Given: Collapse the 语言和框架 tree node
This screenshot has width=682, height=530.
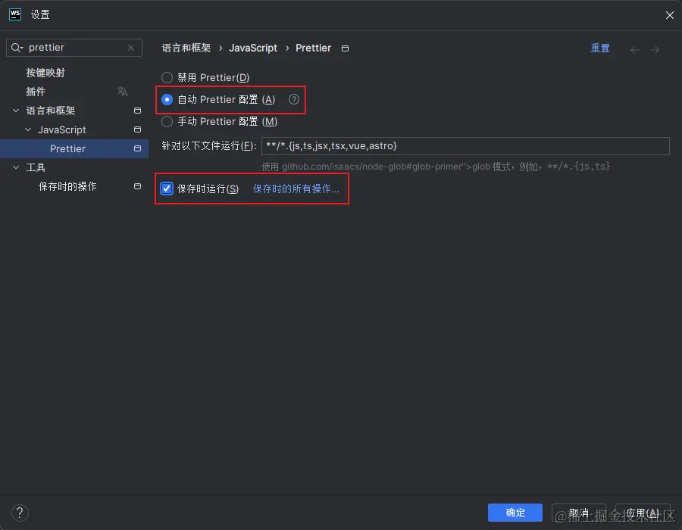Looking at the screenshot, I should [16, 111].
